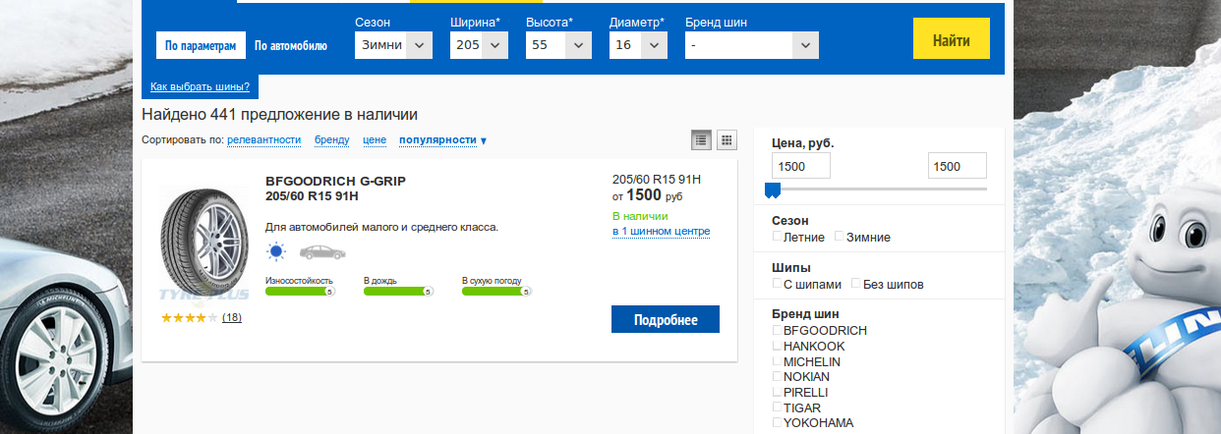Open the в 1 шинном центре link
The image size is (1221, 434).
[661, 232]
